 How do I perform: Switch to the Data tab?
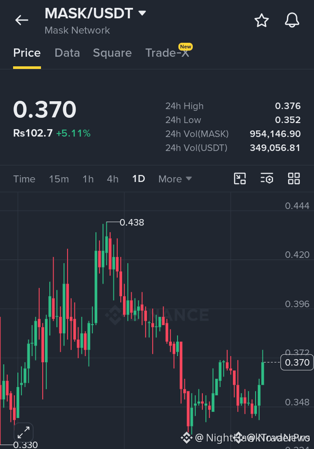(x=67, y=53)
